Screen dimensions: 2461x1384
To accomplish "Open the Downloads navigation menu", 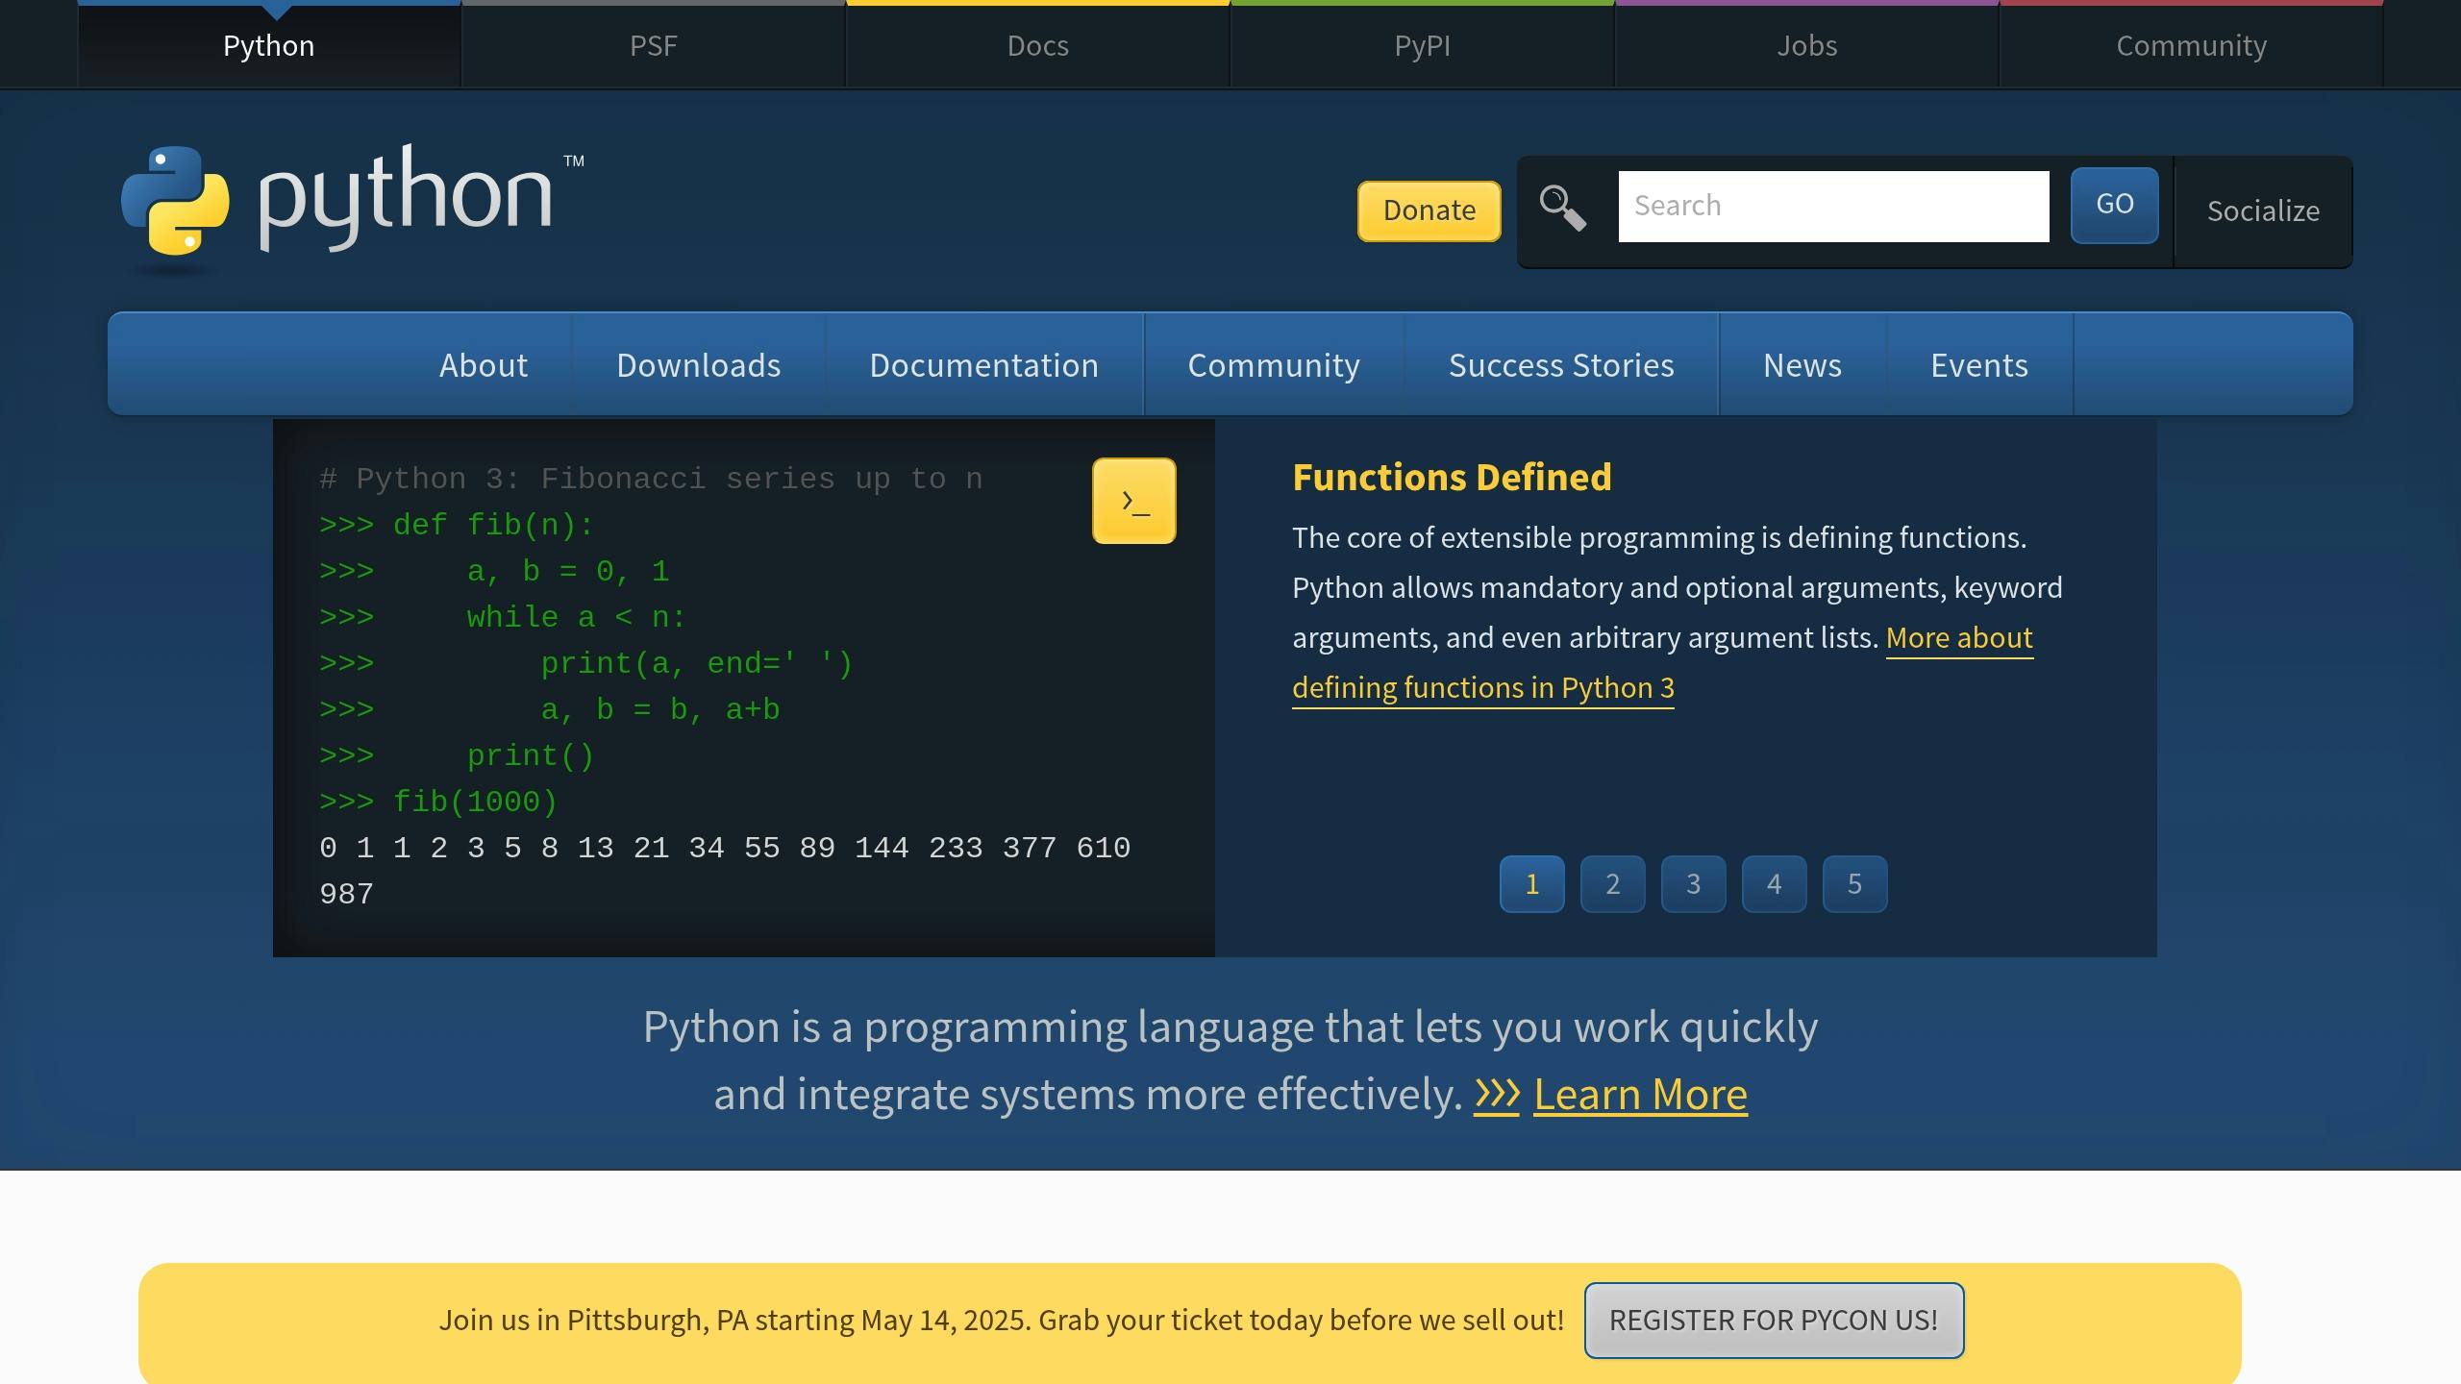I will [699, 365].
